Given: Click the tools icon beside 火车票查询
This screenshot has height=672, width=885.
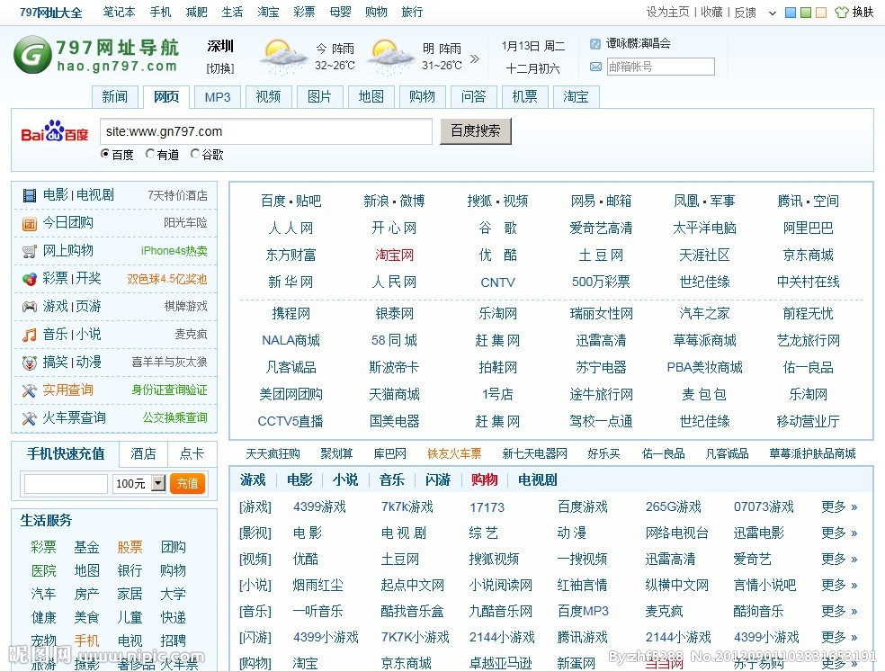Looking at the screenshot, I should [x=30, y=418].
